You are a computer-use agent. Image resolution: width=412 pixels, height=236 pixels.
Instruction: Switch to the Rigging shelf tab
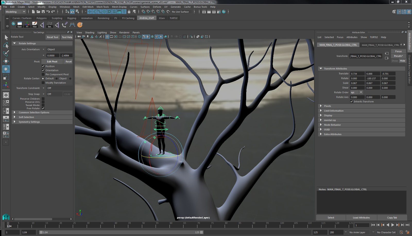coord(72,18)
